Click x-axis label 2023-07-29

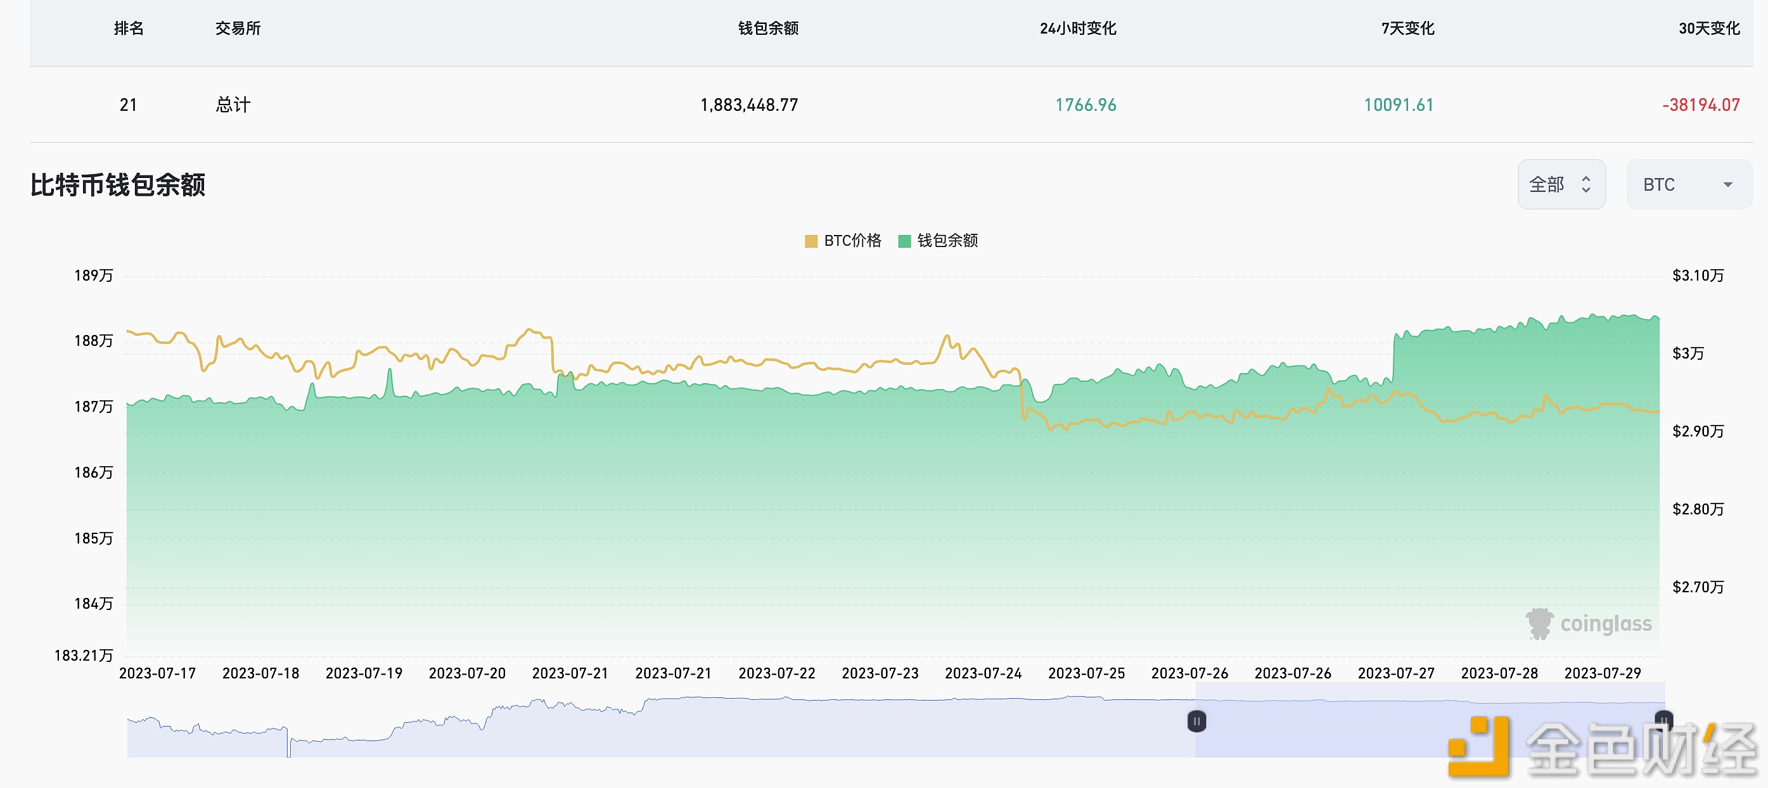(1603, 673)
